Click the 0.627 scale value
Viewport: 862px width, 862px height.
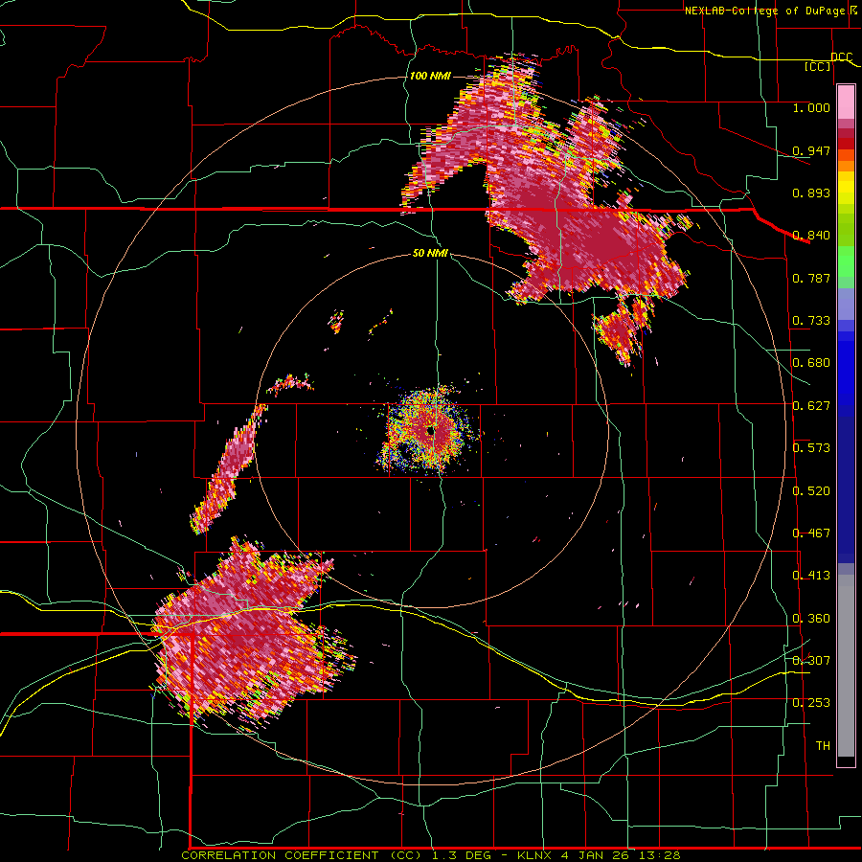[x=811, y=406]
